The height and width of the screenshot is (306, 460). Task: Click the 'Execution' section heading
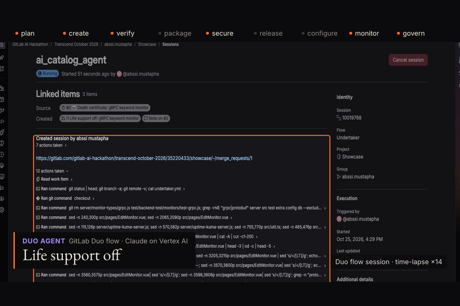pyautogui.click(x=347, y=198)
